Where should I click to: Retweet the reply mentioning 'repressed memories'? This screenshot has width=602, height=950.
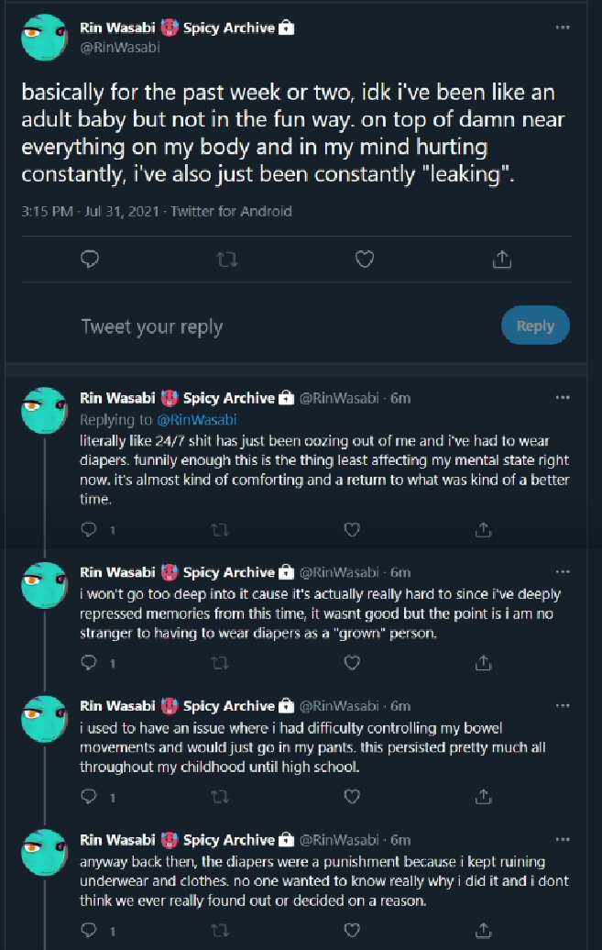click(x=220, y=663)
